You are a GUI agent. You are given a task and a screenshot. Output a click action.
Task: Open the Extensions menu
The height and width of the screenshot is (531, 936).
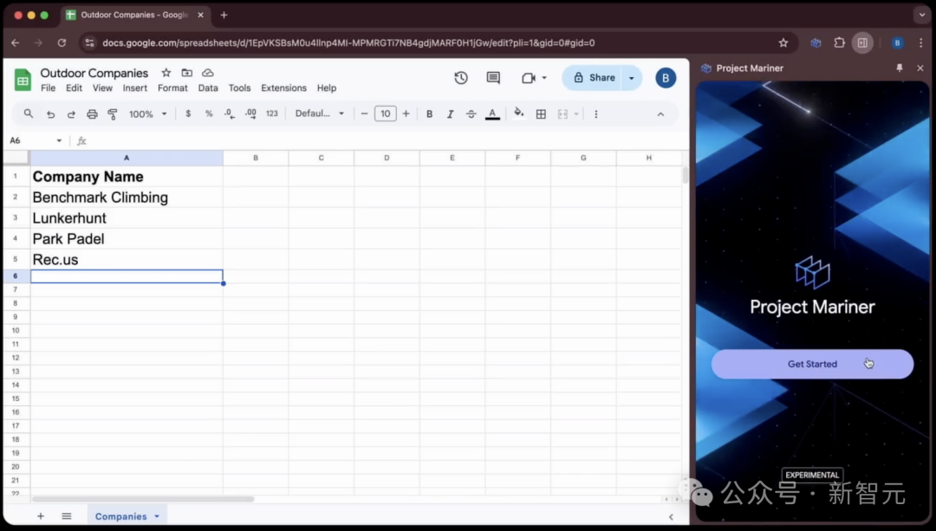tap(283, 88)
